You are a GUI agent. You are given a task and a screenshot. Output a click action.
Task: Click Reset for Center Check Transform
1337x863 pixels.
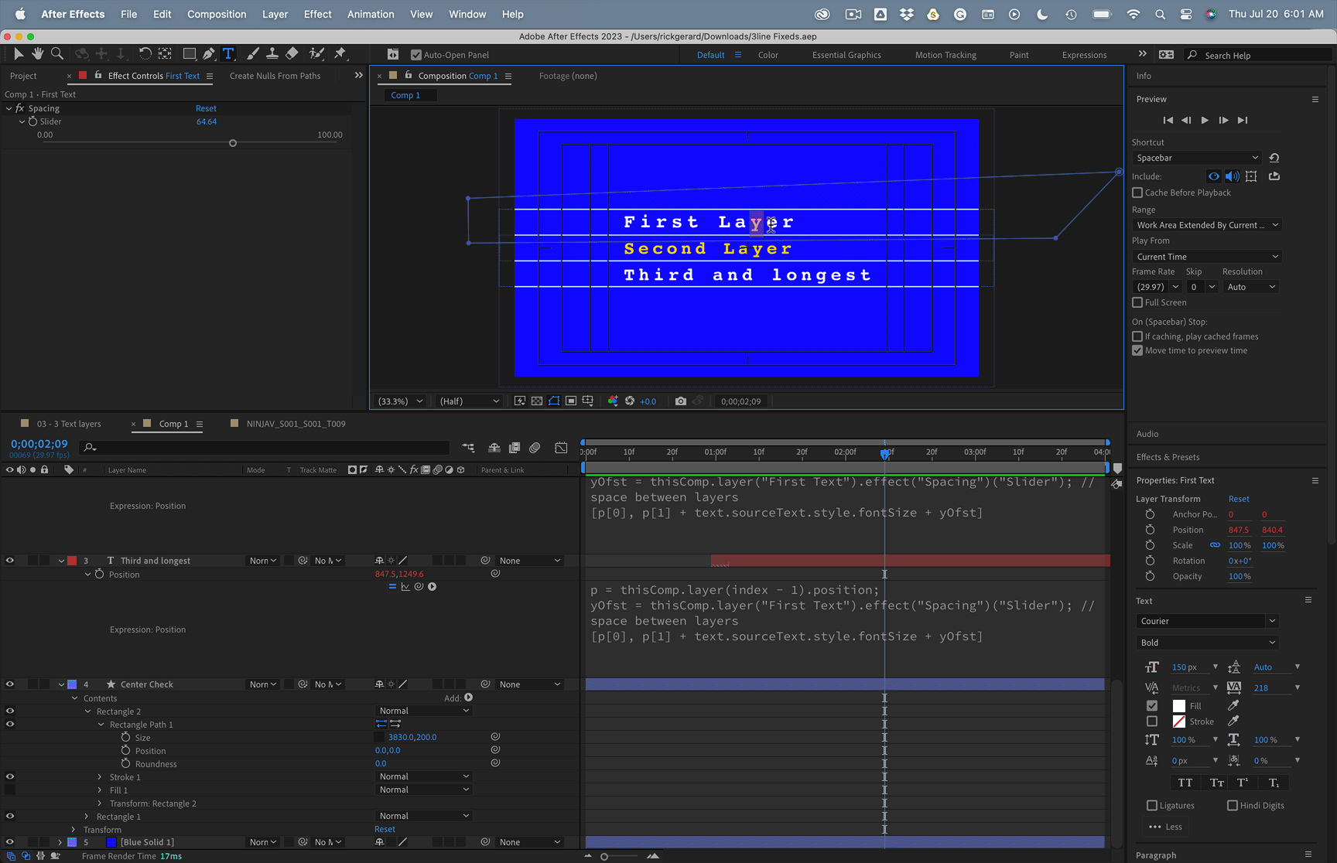(385, 829)
